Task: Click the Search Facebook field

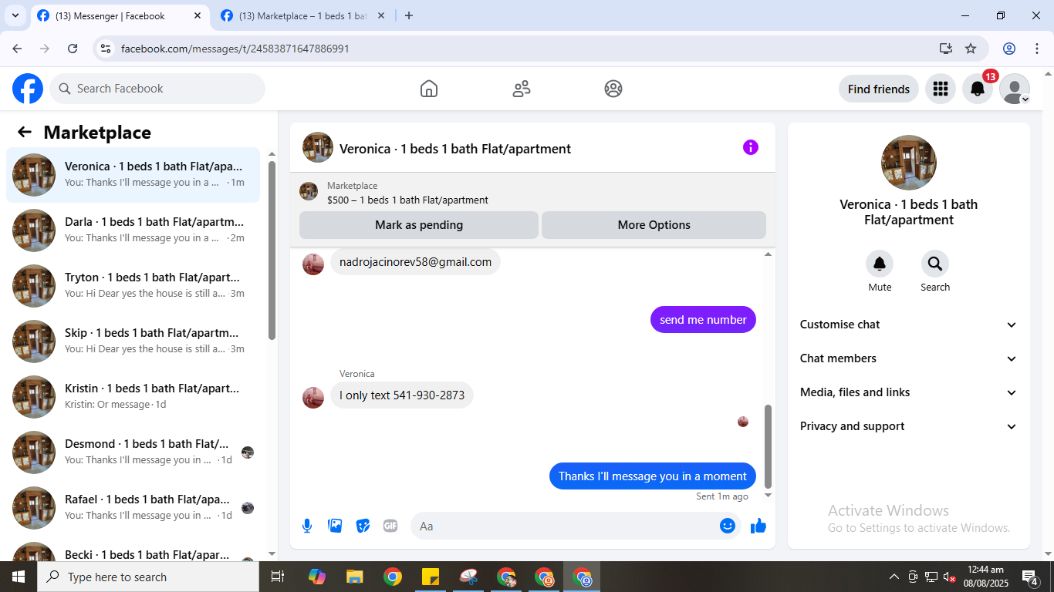Action: pos(157,89)
